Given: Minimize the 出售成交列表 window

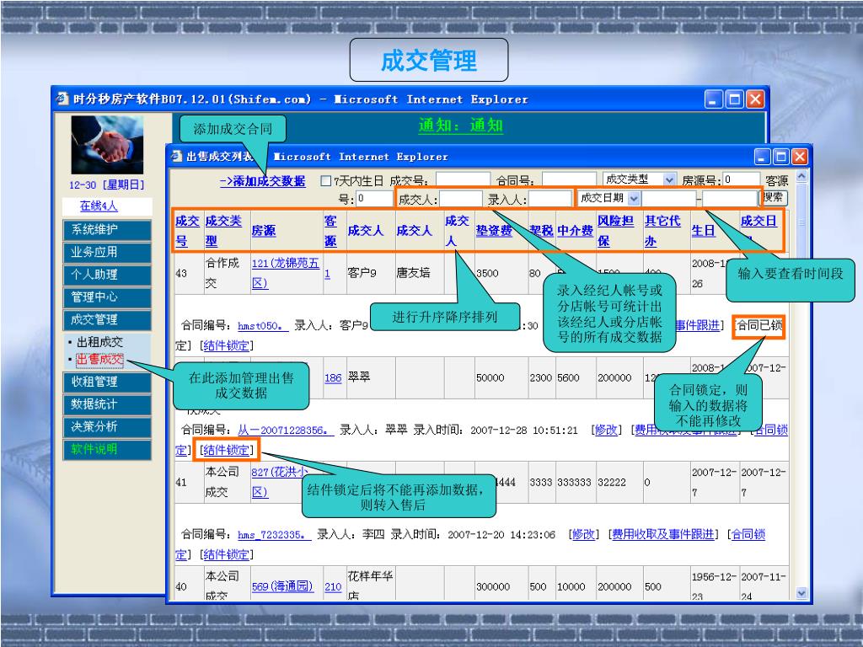Looking at the screenshot, I should coord(762,157).
